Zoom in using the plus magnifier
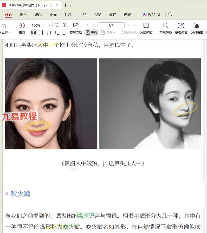Image resolution: width=207 pixels, height=233 pixels. click(65, 25)
